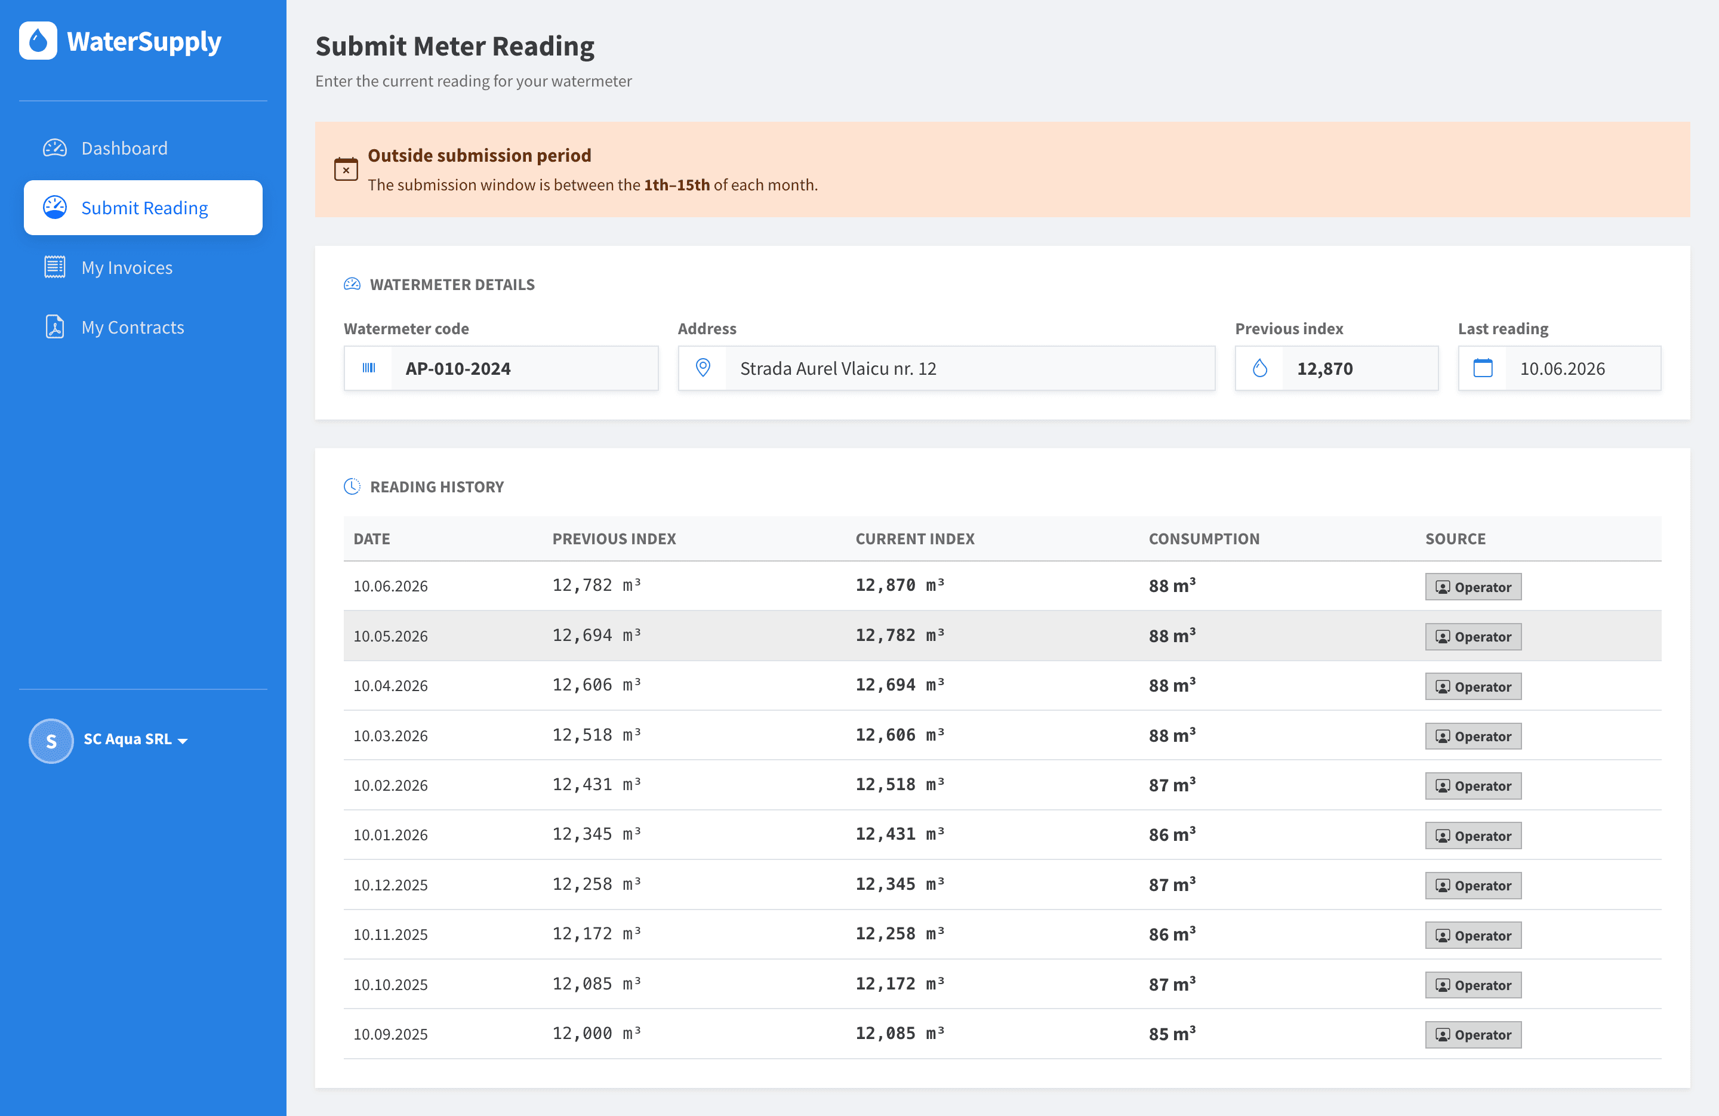Click the My Invoices receipt icon
This screenshot has height=1116, width=1719.
(55, 267)
